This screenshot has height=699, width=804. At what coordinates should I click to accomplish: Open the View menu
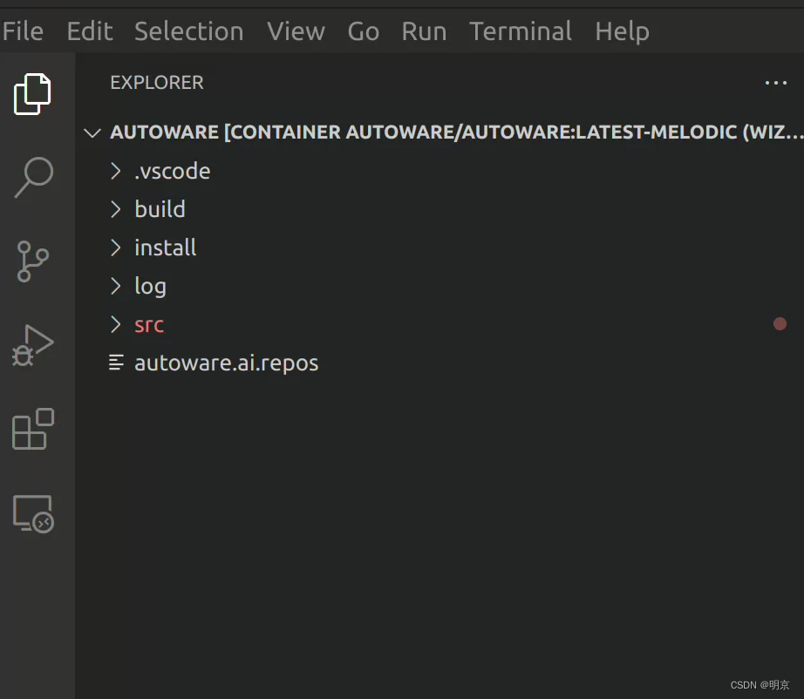pos(296,31)
